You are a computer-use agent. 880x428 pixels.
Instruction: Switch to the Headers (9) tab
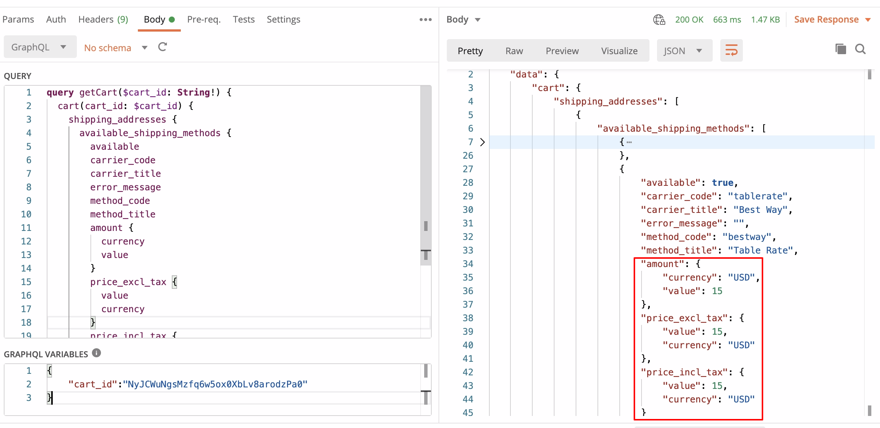click(103, 20)
